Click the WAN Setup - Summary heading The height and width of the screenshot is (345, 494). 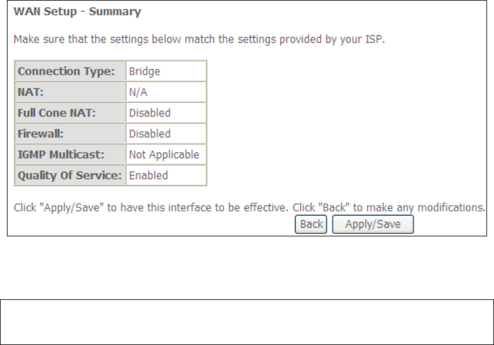pos(78,12)
